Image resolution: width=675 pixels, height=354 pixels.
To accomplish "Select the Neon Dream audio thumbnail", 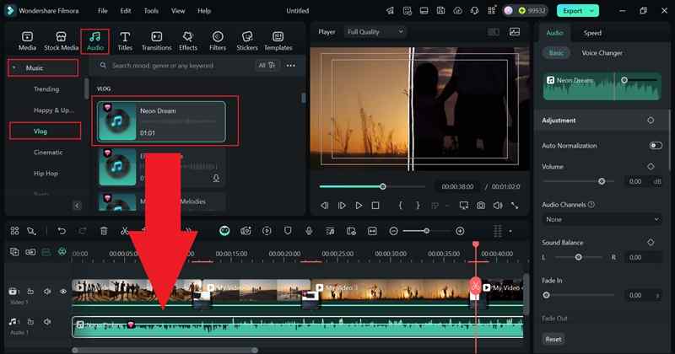I will 116,121.
